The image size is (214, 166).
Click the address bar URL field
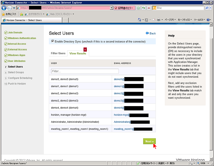[63, 8]
